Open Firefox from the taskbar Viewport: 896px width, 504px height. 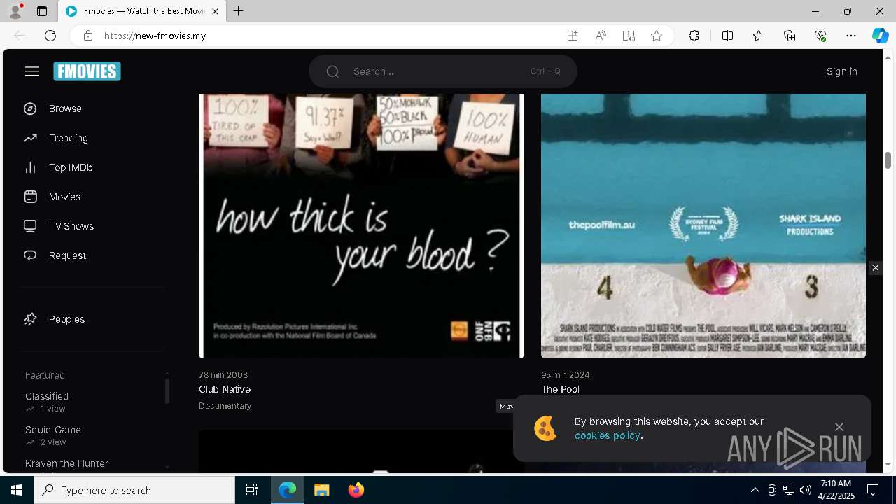(356, 490)
